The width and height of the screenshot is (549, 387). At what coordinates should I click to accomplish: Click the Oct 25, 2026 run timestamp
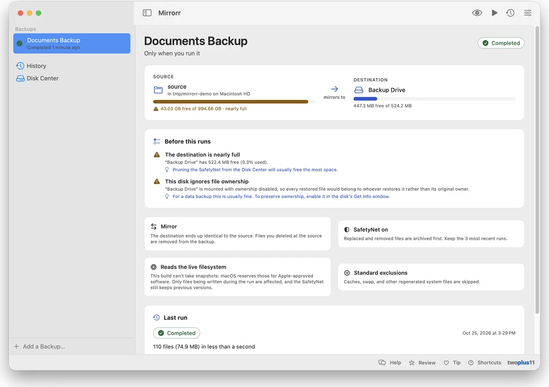click(489, 333)
